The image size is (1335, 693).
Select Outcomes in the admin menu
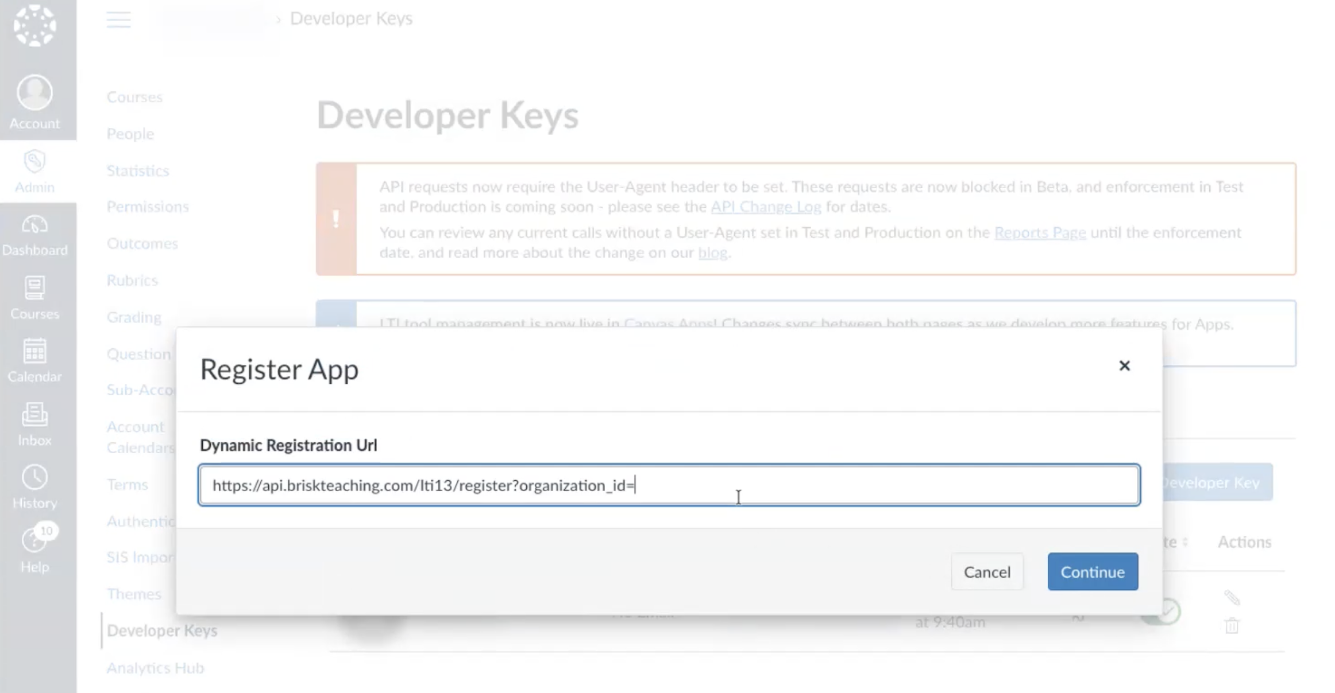coord(142,243)
